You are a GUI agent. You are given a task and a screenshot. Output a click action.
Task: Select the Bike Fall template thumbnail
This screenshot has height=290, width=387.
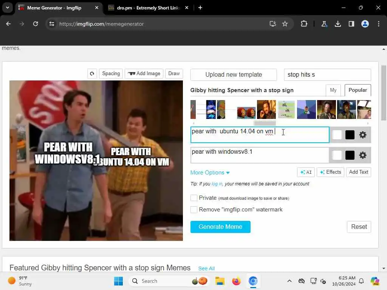coord(286,110)
